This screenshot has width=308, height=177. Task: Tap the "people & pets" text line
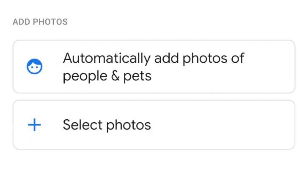[107, 76]
